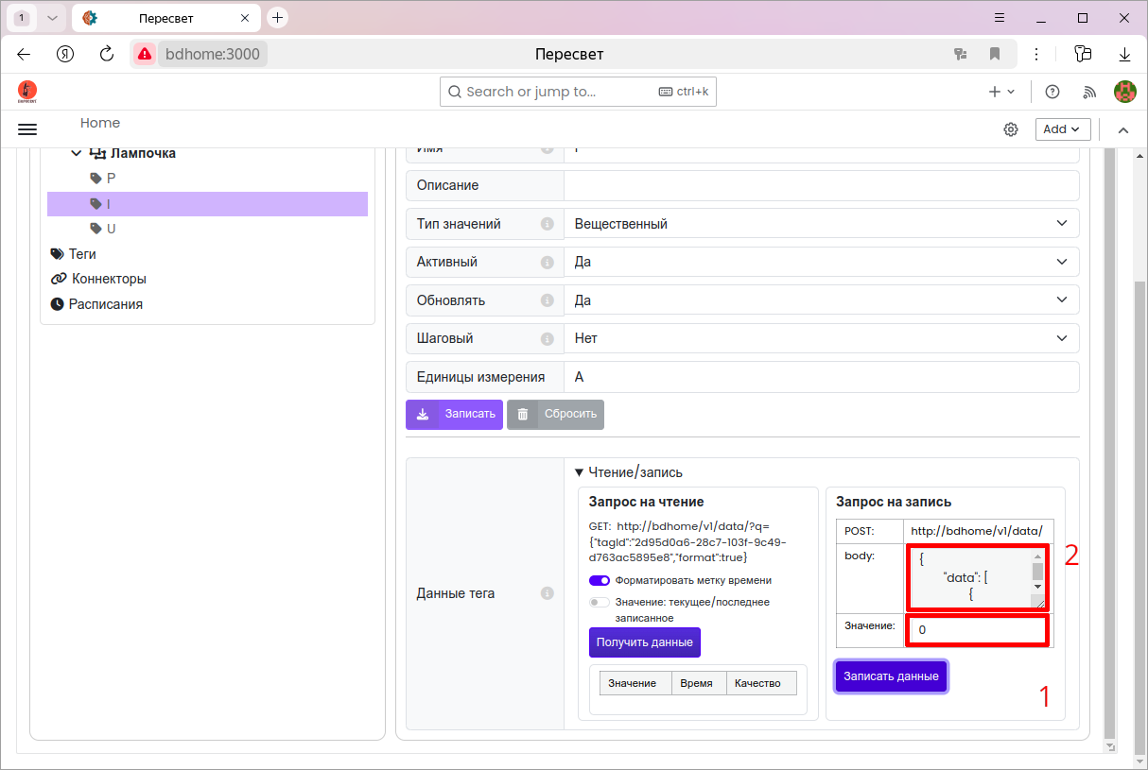
Task: Open tab list dropdown arrow
Action: tap(52, 18)
